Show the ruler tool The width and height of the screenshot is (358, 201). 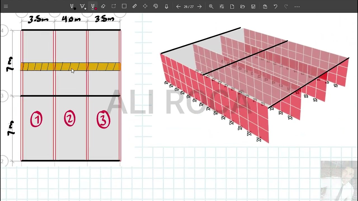(x=135, y=6)
